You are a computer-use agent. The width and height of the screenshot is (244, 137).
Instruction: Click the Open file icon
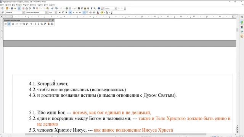click(7, 8)
